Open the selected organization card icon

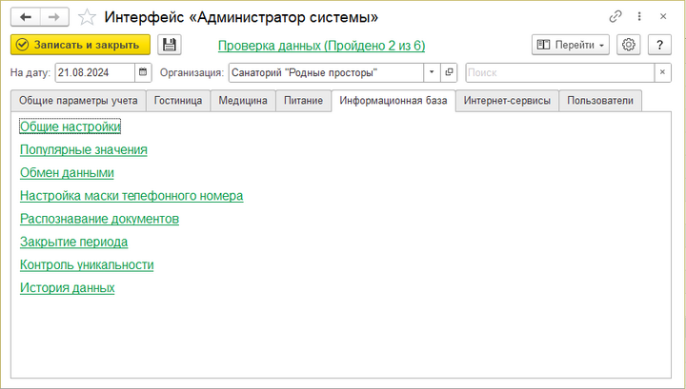449,72
